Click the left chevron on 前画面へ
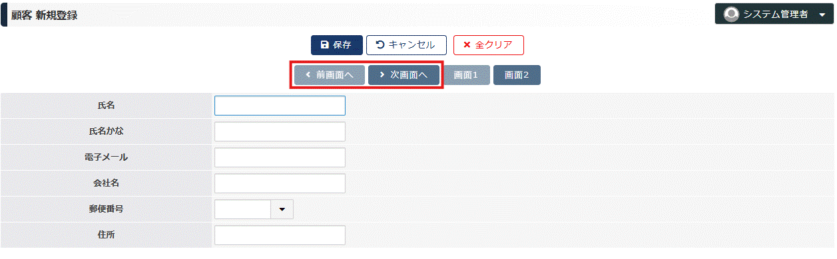Image resolution: width=837 pixels, height=259 pixels. (308, 75)
